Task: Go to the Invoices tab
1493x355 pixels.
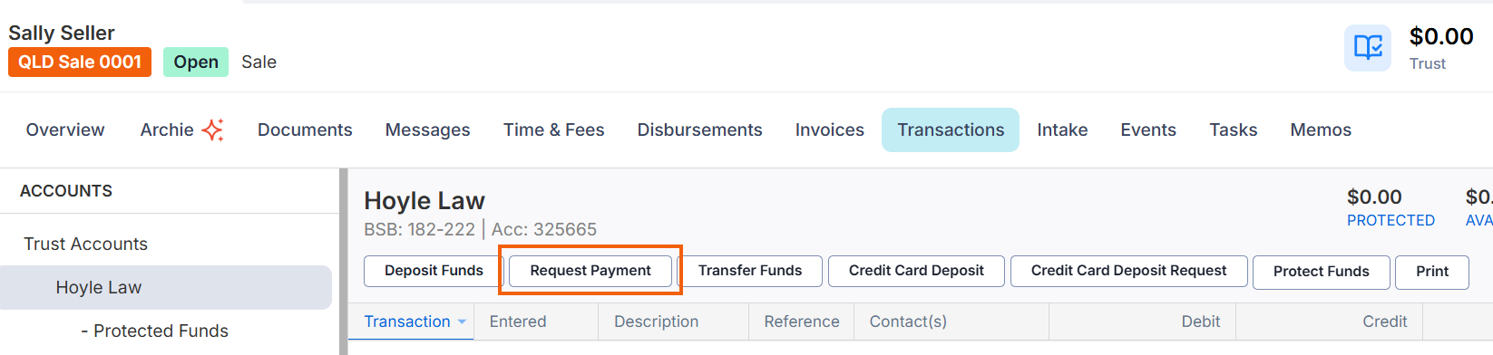Action: tap(829, 130)
